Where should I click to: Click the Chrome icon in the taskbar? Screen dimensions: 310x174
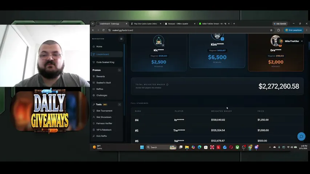point(250,148)
